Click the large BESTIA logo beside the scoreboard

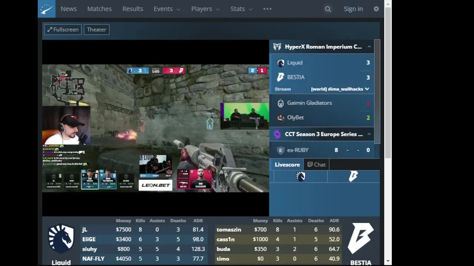click(361, 238)
